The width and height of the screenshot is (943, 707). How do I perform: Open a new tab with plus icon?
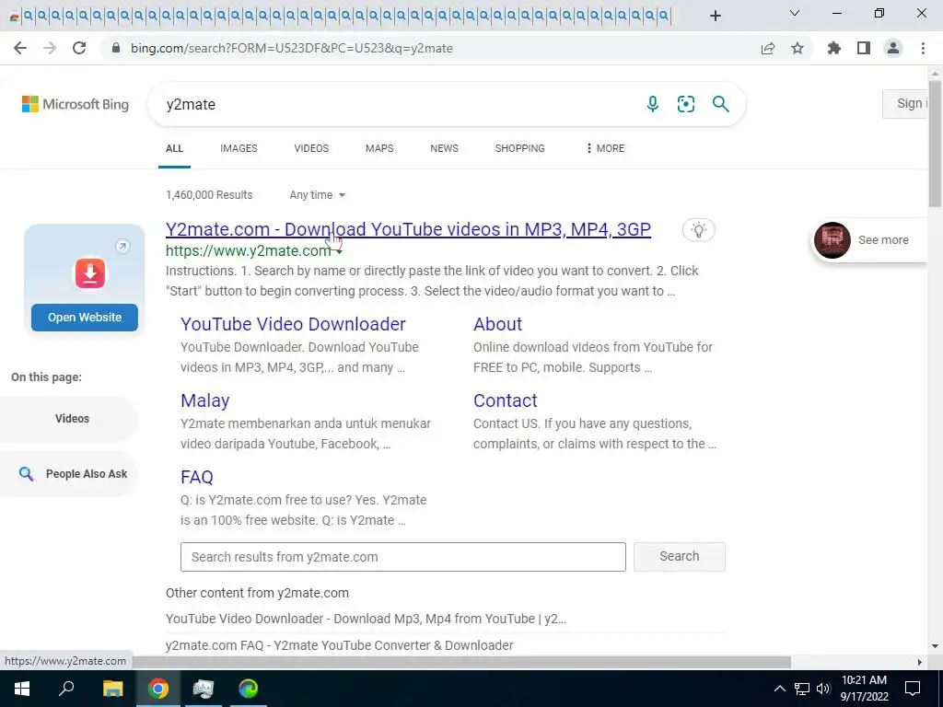click(x=715, y=16)
